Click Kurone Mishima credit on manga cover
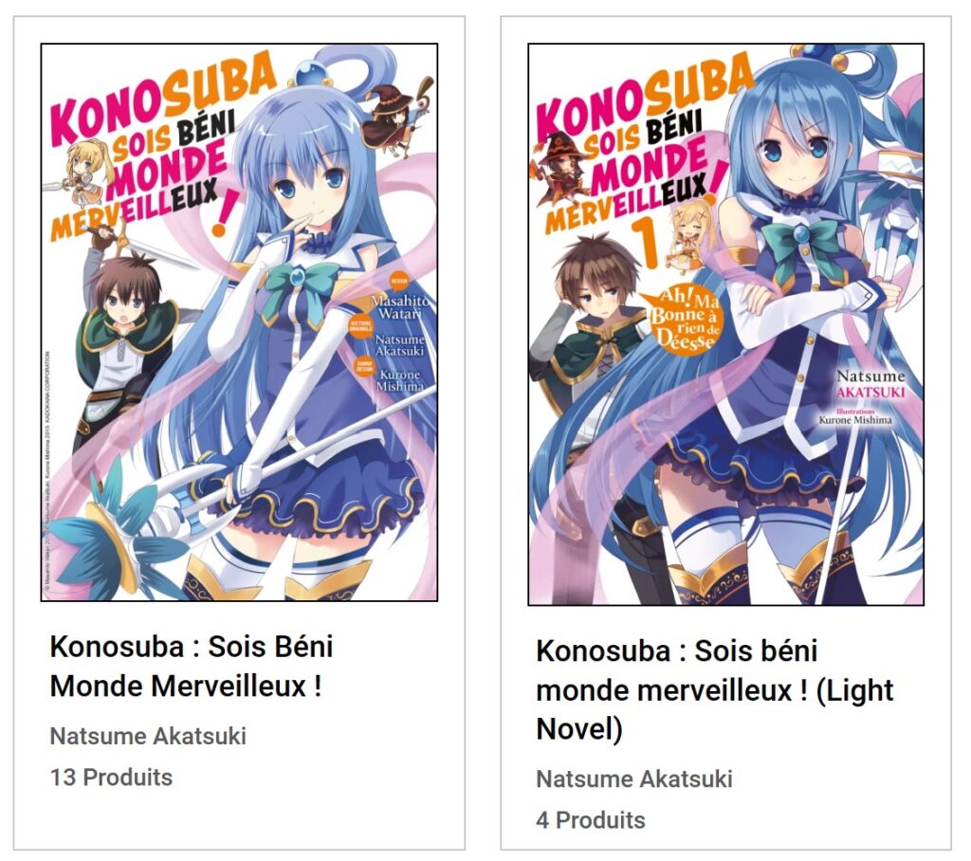The width and height of the screenshot is (971, 861). point(401,380)
